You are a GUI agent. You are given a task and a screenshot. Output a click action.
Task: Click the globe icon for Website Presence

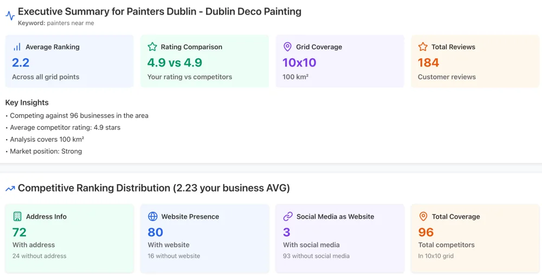pyautogui.click(x=153, y=217)
